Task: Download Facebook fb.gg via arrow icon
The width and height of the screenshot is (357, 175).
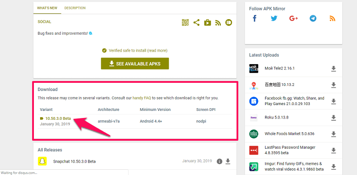Action: point(333,101)
